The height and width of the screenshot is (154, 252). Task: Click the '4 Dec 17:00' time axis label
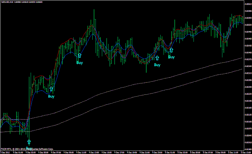tap(119, 152)
